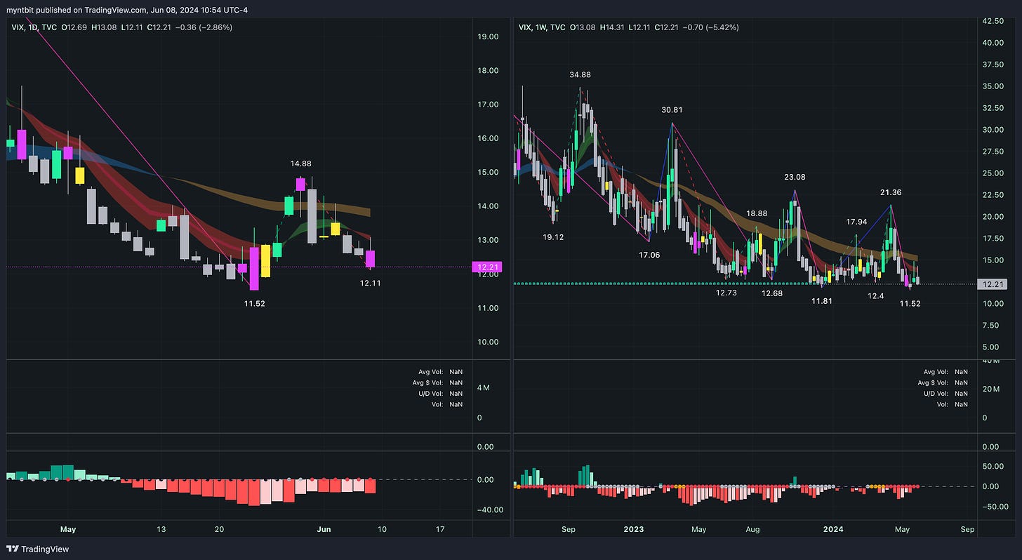This screenshot has height=560, width=1022.
Task: Click the 21.36 peak label
Action: click(891, 192)
